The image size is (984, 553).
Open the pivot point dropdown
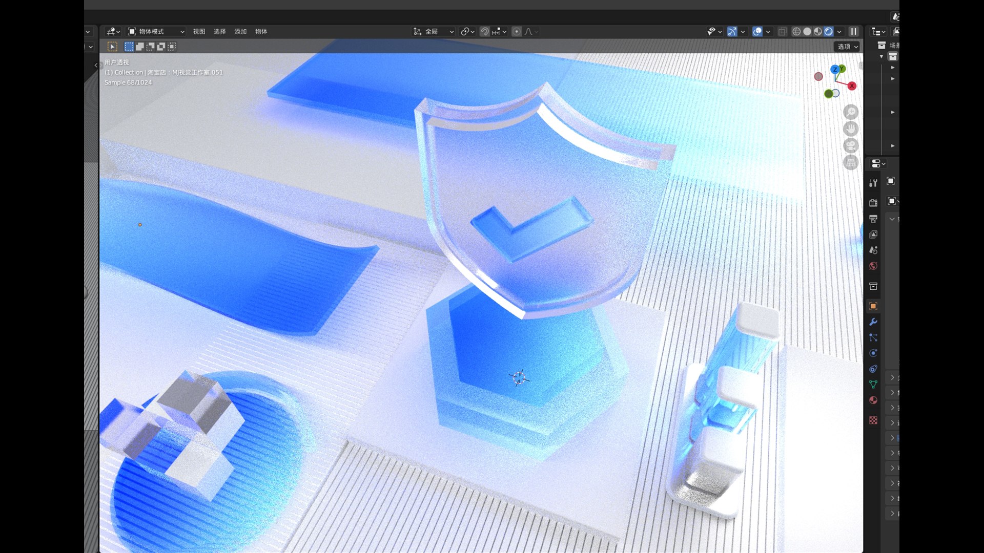467,32
